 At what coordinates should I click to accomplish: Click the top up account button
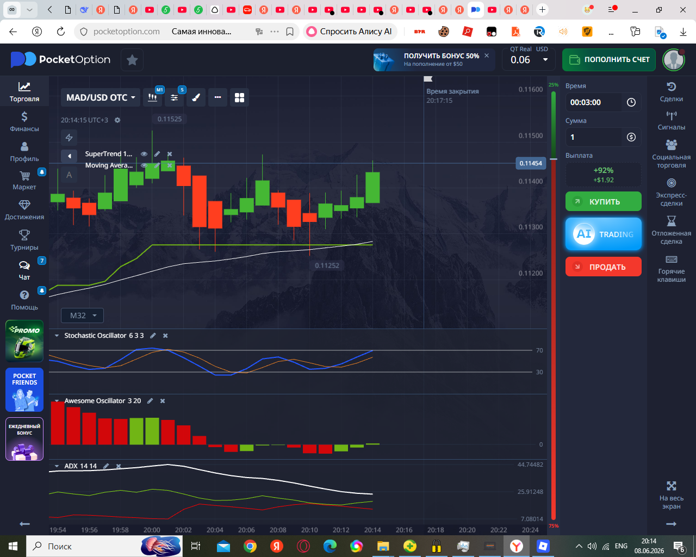609,60
